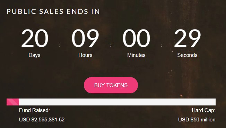Click the USD $2,595,881.52 amount
The image size is (226, 128).
coord(42,120)
